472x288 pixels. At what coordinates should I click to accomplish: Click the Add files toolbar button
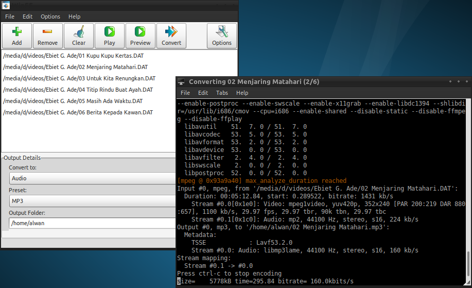click(x=17, y=36)
